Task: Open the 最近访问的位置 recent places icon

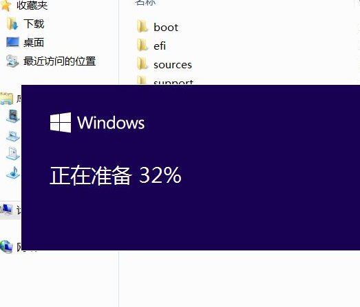Action: pyautogui.click(x=12, y=61)
